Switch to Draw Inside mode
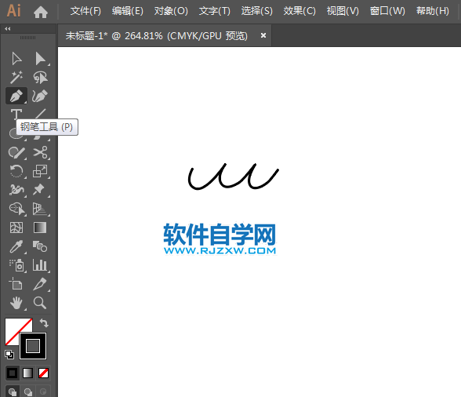The image size is (461, 397). point(43,392)
